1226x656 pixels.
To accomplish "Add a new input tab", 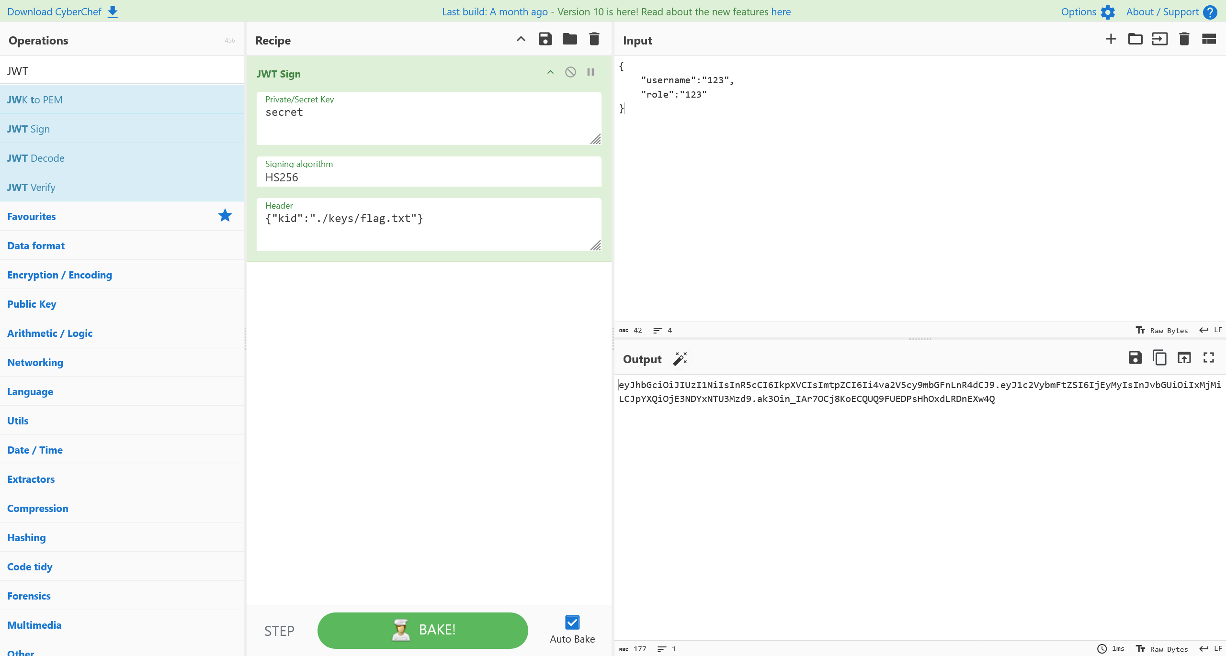I will tap(1111, 39).
